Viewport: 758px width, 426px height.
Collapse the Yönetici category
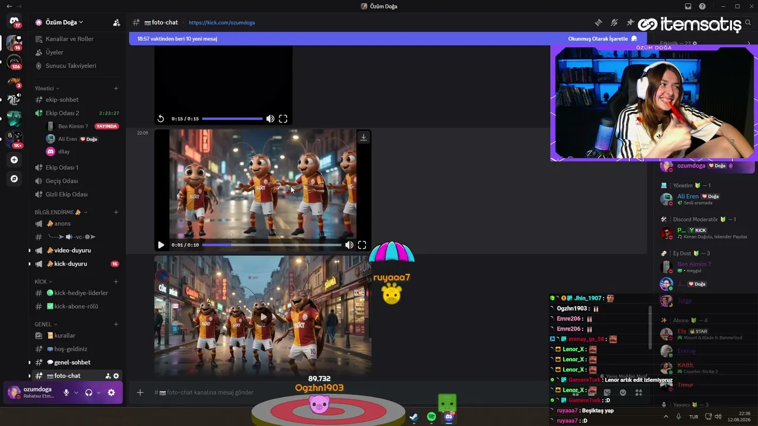tap(47, 88)
